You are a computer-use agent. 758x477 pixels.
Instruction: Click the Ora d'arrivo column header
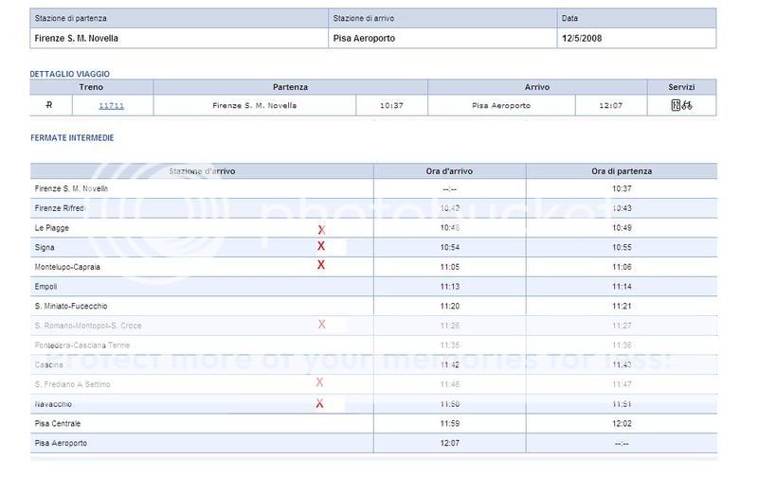449,171
